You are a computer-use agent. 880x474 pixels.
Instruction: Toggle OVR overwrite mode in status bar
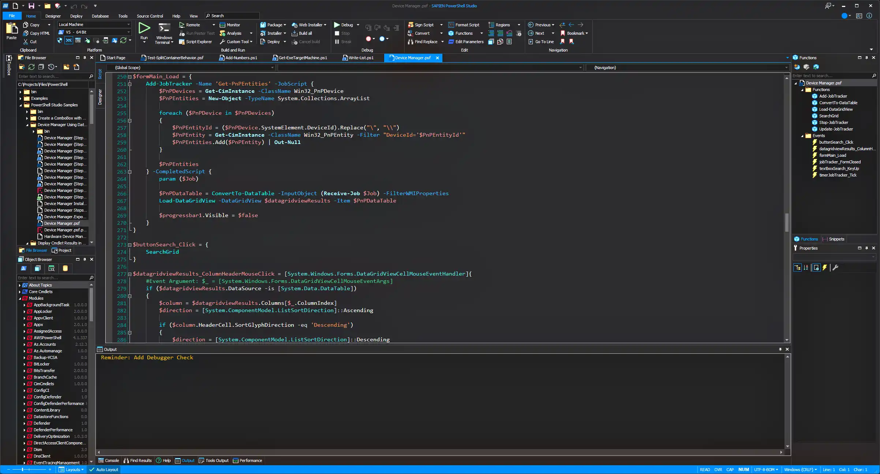[x=718, y=470]
